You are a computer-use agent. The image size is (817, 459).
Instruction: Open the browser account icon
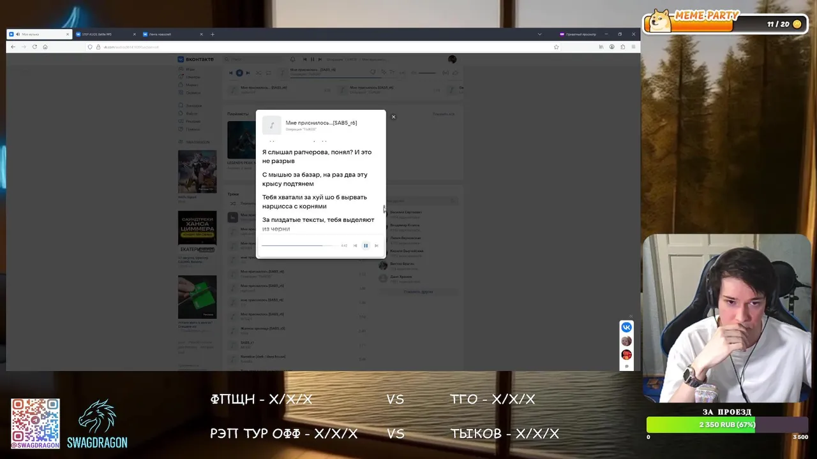pyautogui.click(x=611, y=47)
